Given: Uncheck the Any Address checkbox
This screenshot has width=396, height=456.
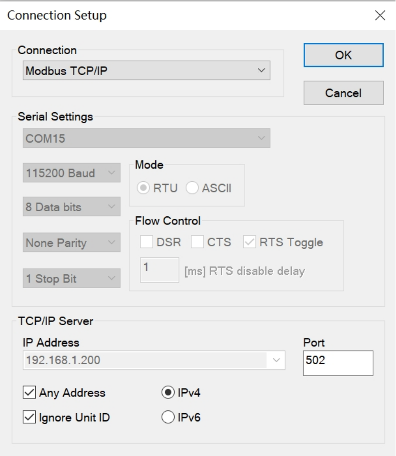Looking at the screenshot, I should click(x=29, y=393).
